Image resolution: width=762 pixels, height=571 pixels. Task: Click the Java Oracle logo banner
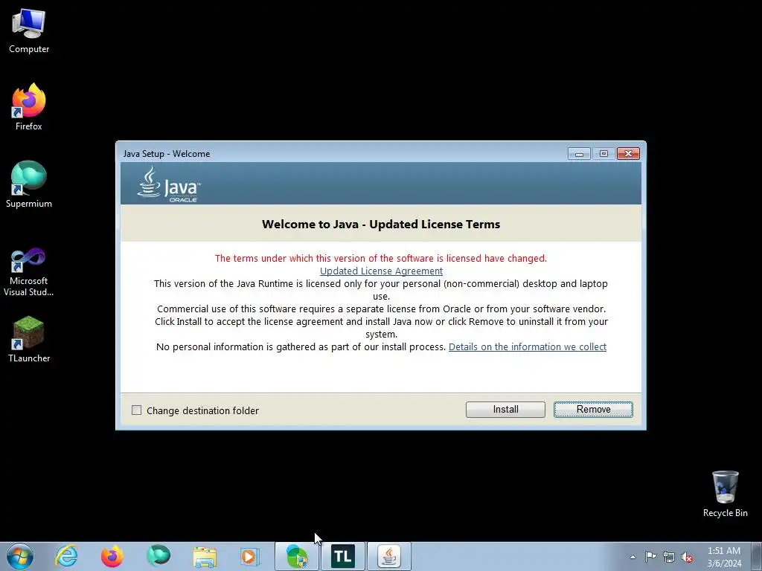click(169, 184)
